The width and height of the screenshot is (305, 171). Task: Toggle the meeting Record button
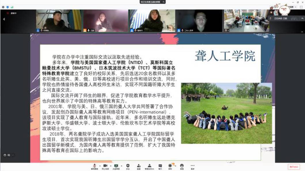coord(171,166)
